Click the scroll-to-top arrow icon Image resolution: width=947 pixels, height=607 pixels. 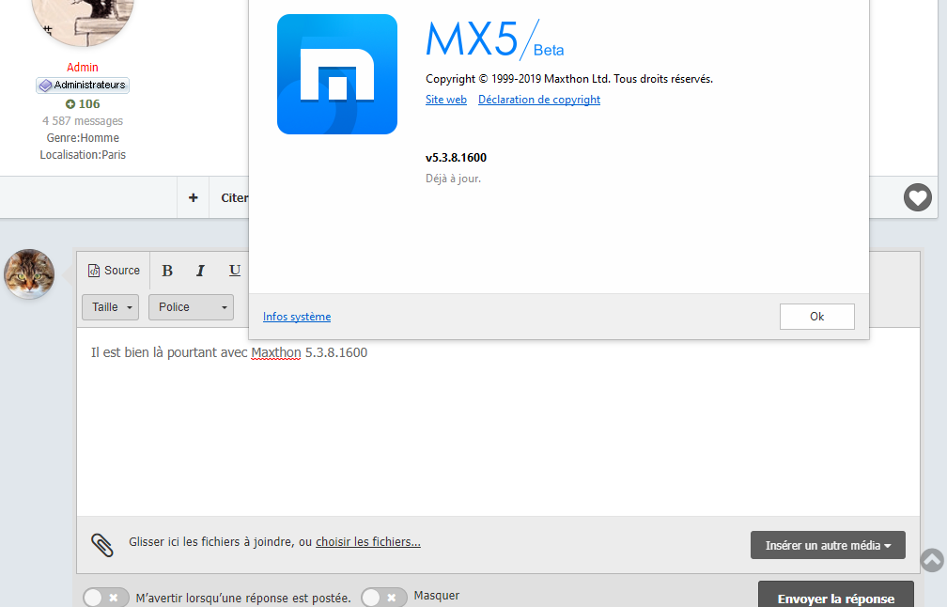(x=932, y=560)
